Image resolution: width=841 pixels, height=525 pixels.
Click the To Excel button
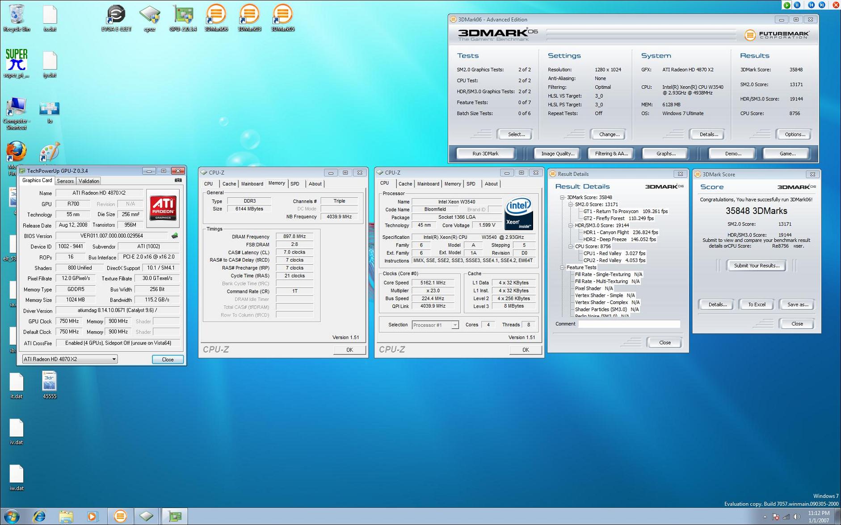point(757,304)
